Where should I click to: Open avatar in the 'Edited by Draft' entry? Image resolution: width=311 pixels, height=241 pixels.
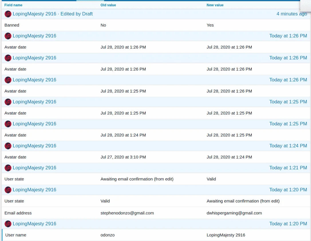8,14
